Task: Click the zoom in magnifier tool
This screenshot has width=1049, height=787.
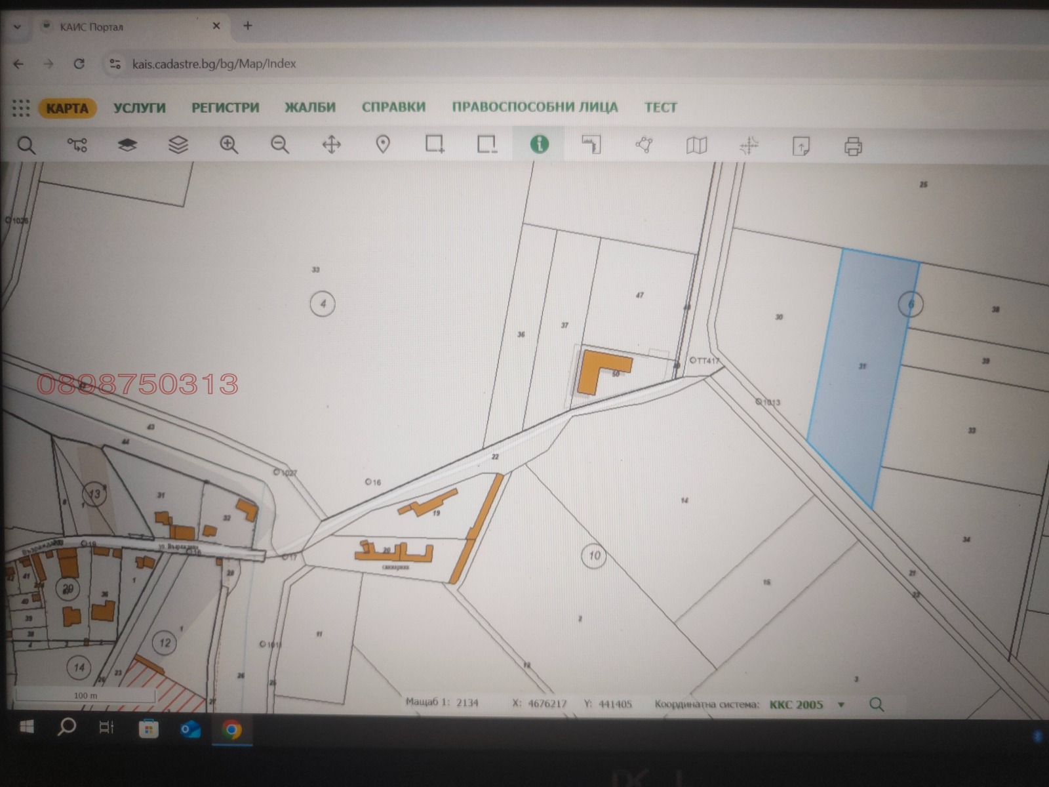Action: pyautogui.click(x=229, y=145)
